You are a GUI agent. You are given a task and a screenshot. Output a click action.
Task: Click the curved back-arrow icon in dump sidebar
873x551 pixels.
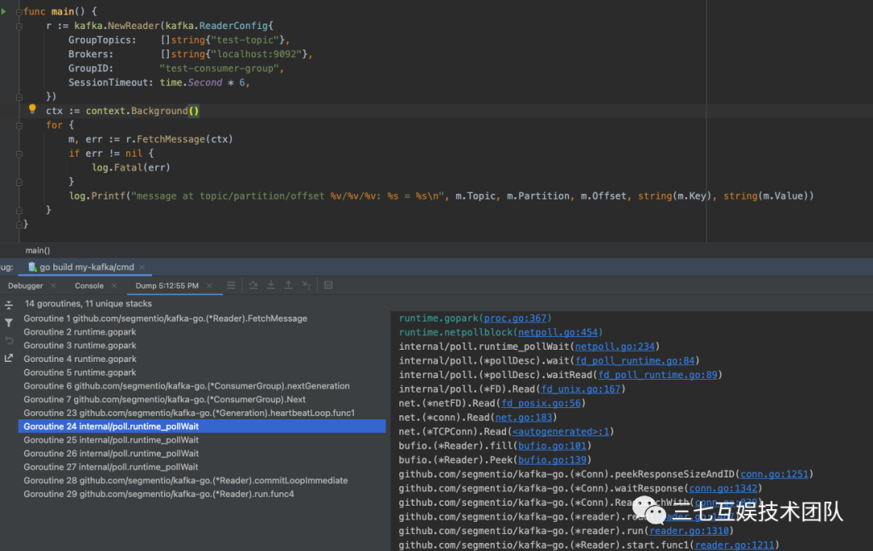click(x=9, y=340)
